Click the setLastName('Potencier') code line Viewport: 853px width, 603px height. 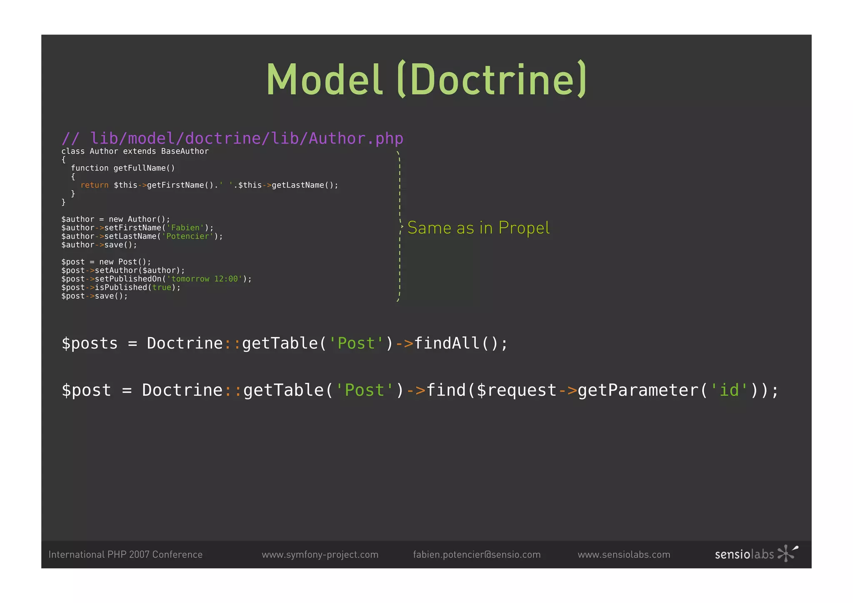[x=142, y=236]
